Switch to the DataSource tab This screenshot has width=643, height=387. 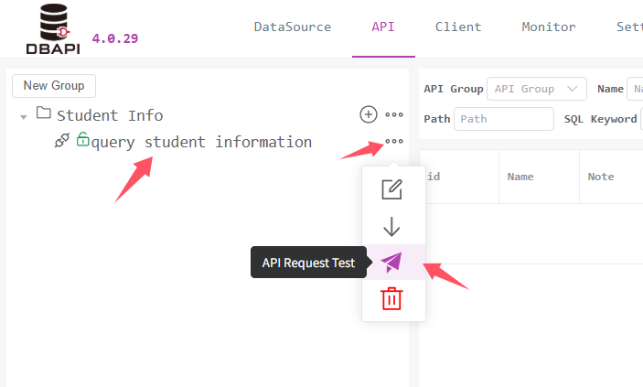293,27
